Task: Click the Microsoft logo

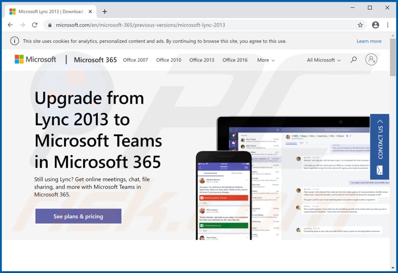Action: (35, 59)
